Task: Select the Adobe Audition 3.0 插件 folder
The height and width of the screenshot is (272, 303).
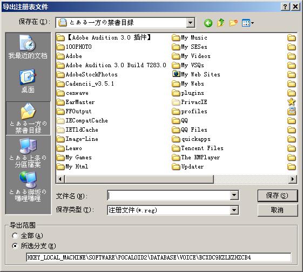Action: pyautogui.click(x=104, y=37)
